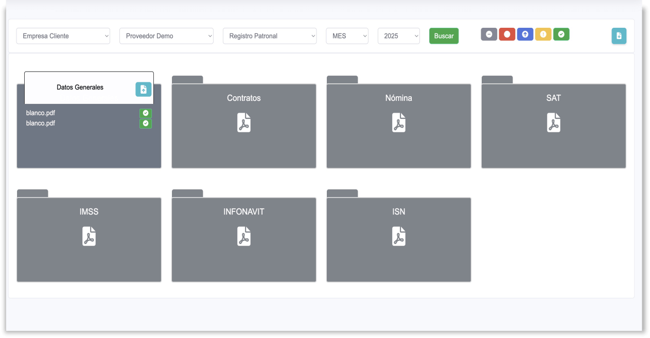Click the PDF icon in SAT folder
Screen dimensions: 650x338
(x=553, y=123)
